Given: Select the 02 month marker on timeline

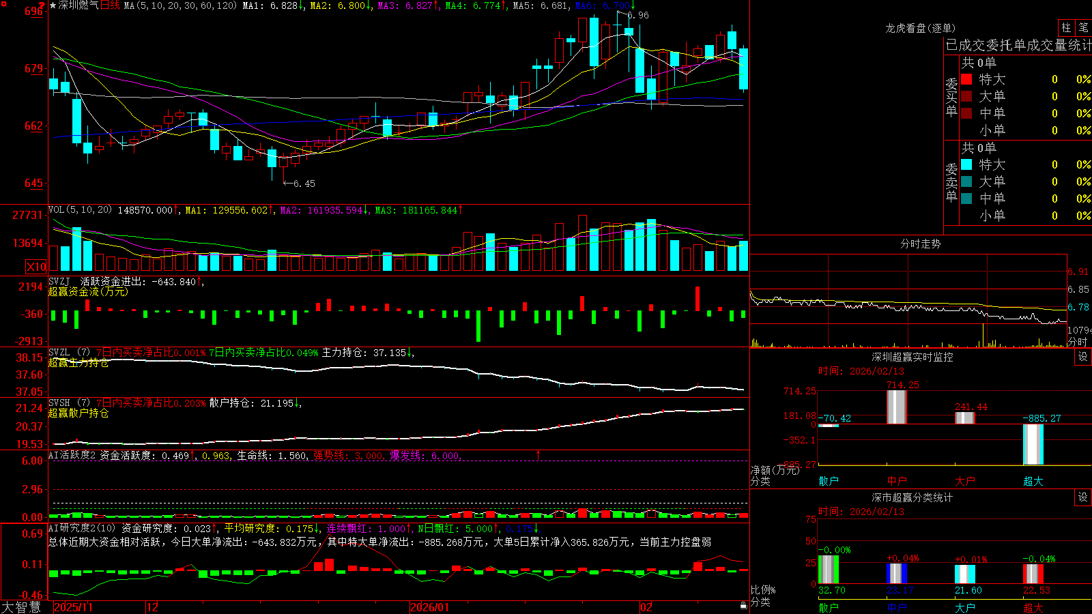Looking at the screenshot, I should point(646,607).
